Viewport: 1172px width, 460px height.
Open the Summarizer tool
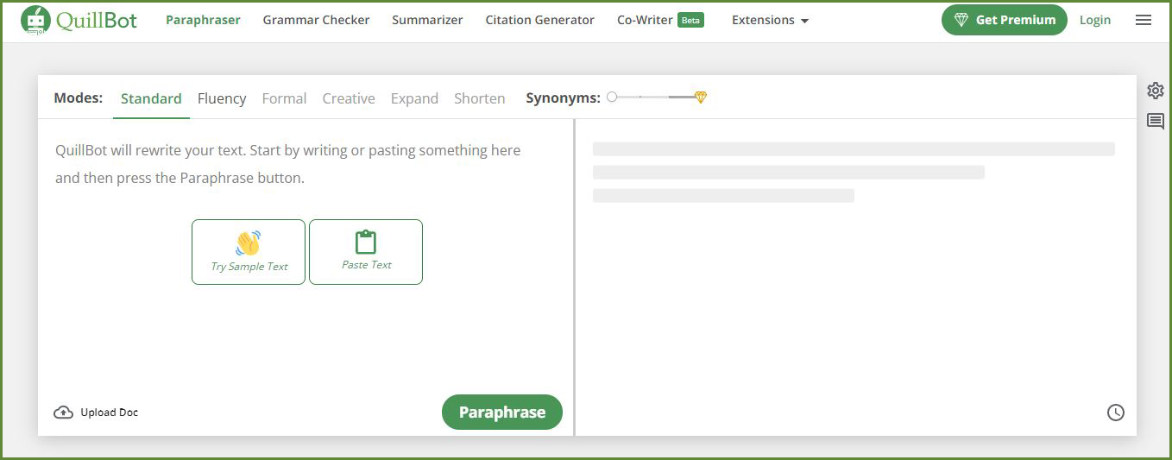click(x=427, y=20)
